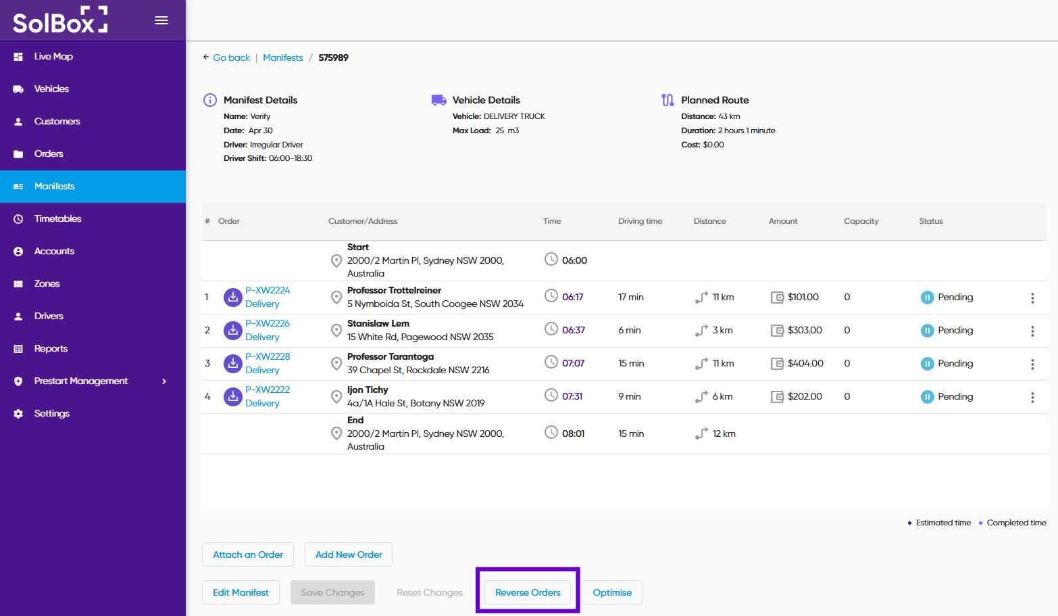Click Pending status icon for Professor Trottelreiner

[928, 298]
